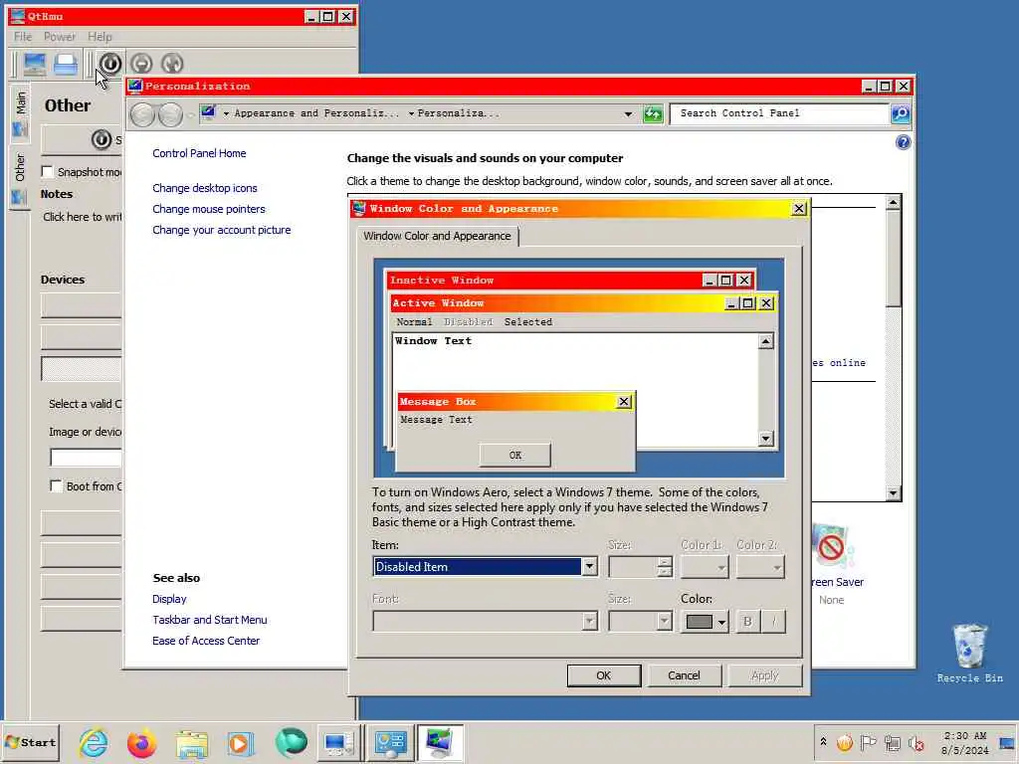
Task: Click the new machine icon in QtEmu toolbar
Action: tap(35, 64)
